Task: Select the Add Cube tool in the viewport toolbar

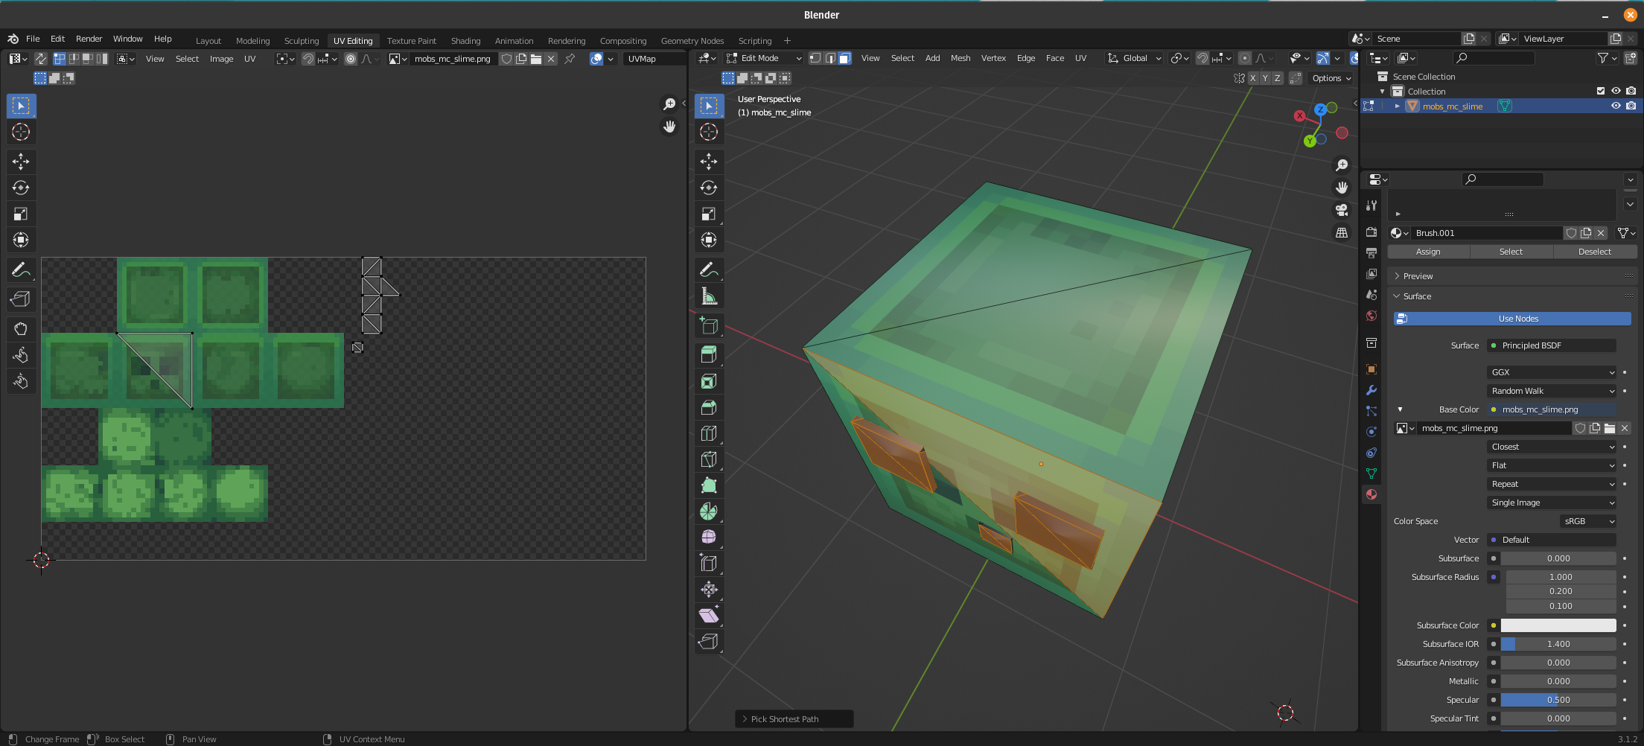Action: point(709,325)
